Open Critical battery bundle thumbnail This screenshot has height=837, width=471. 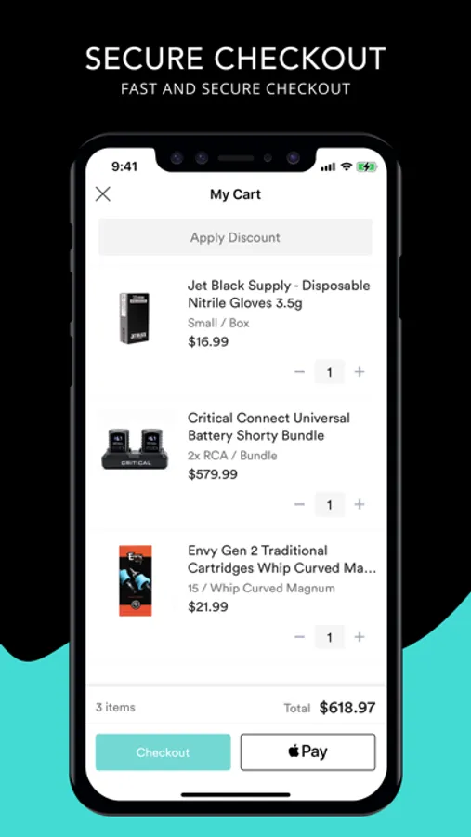point(135,448)
